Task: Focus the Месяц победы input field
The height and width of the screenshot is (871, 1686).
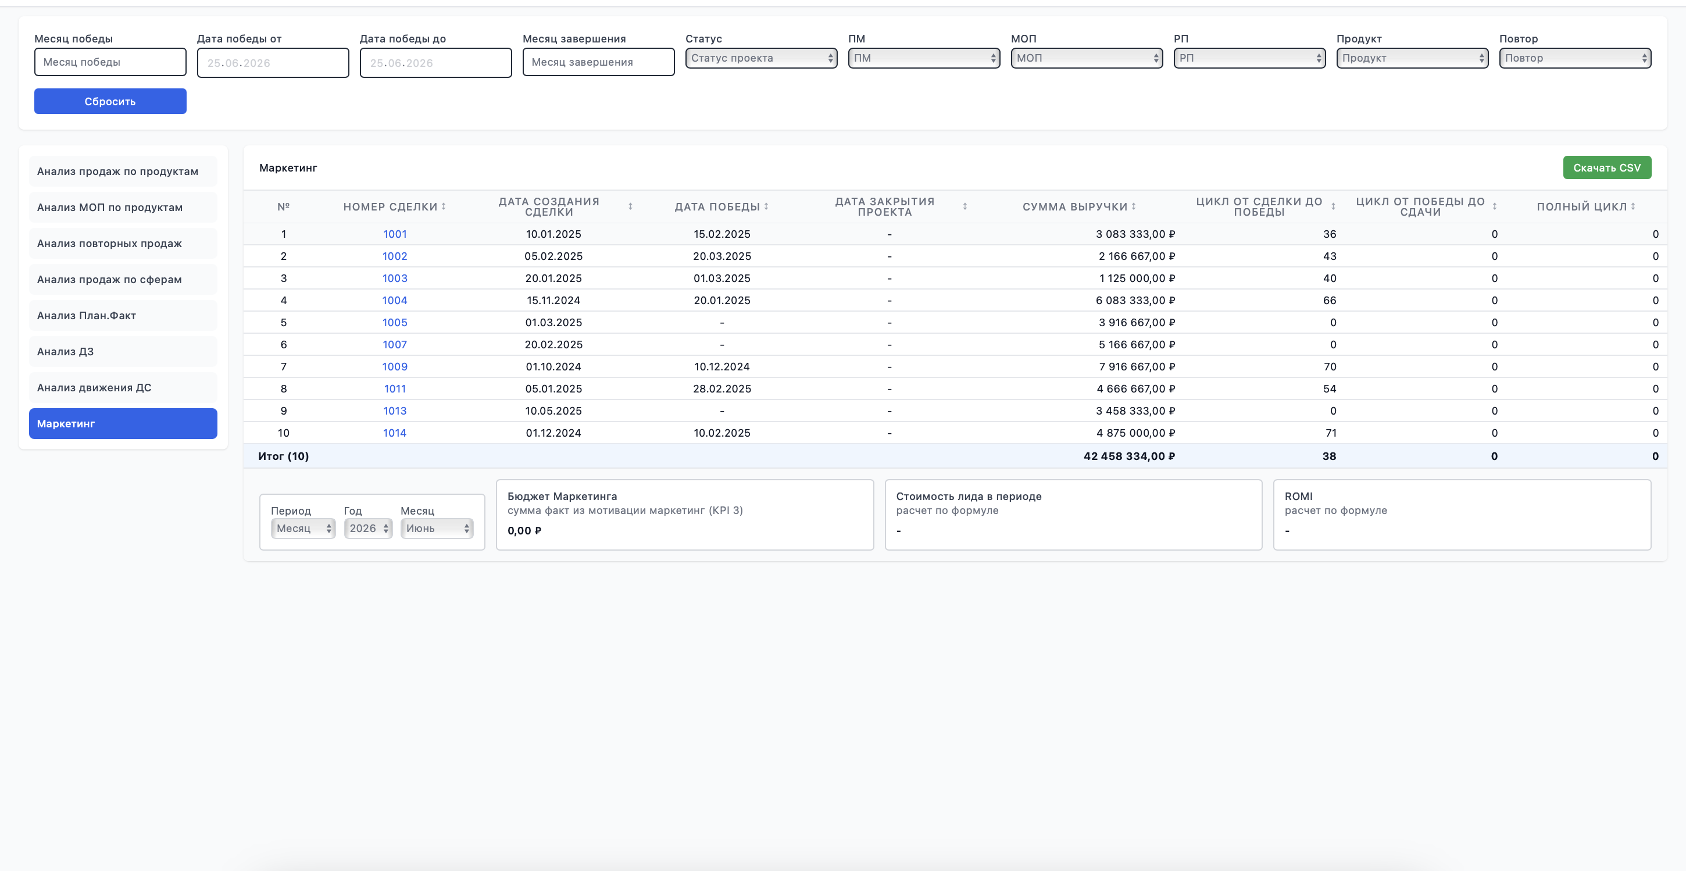Action: 110,62
